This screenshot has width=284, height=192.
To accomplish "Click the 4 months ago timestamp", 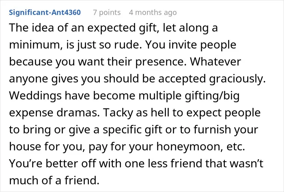I will click(153, 13).
